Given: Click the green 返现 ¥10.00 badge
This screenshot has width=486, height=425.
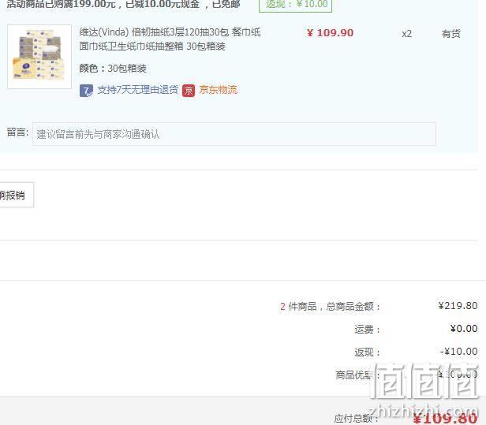Looking at the screenshot, I should tap(295, 5).
